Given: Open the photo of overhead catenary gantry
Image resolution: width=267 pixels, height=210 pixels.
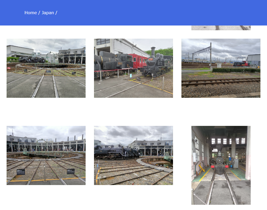Looking at the screenshot, I should [221, 68].
